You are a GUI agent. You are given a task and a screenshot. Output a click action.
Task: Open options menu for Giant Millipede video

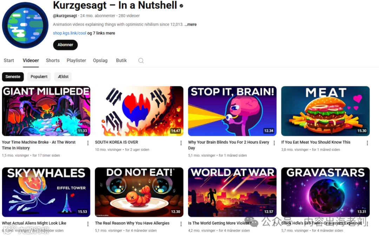(88, 143)
